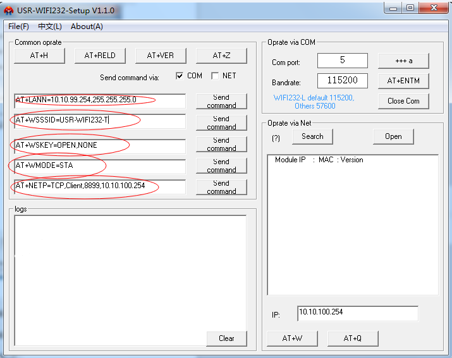Send the AT+LANN command
This screenshot has height=358, width=452.
click(221, 101)
